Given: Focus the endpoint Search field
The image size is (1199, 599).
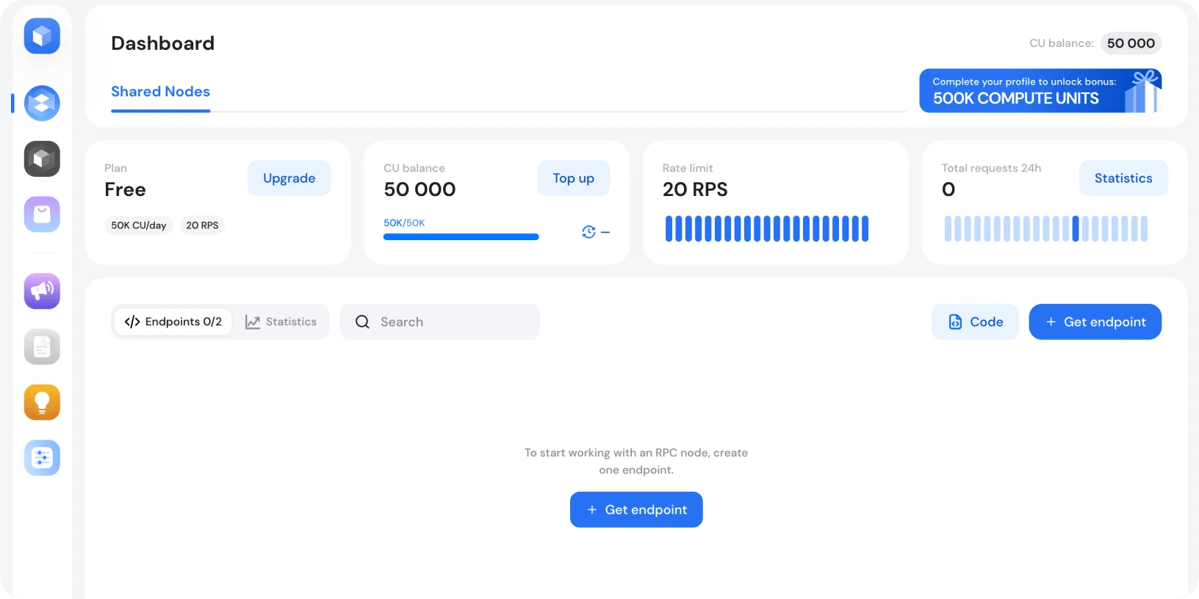Looking at the screenshot, I should pos(439,322).
